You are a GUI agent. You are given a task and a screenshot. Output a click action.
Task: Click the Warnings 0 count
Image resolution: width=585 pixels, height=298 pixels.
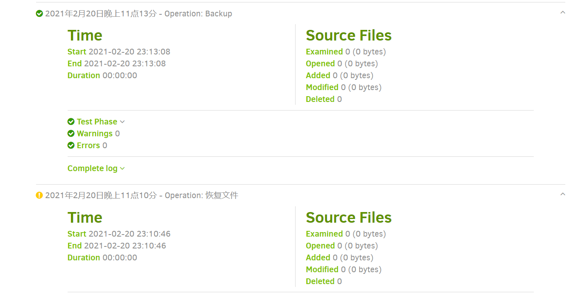(x=118, y=133)
